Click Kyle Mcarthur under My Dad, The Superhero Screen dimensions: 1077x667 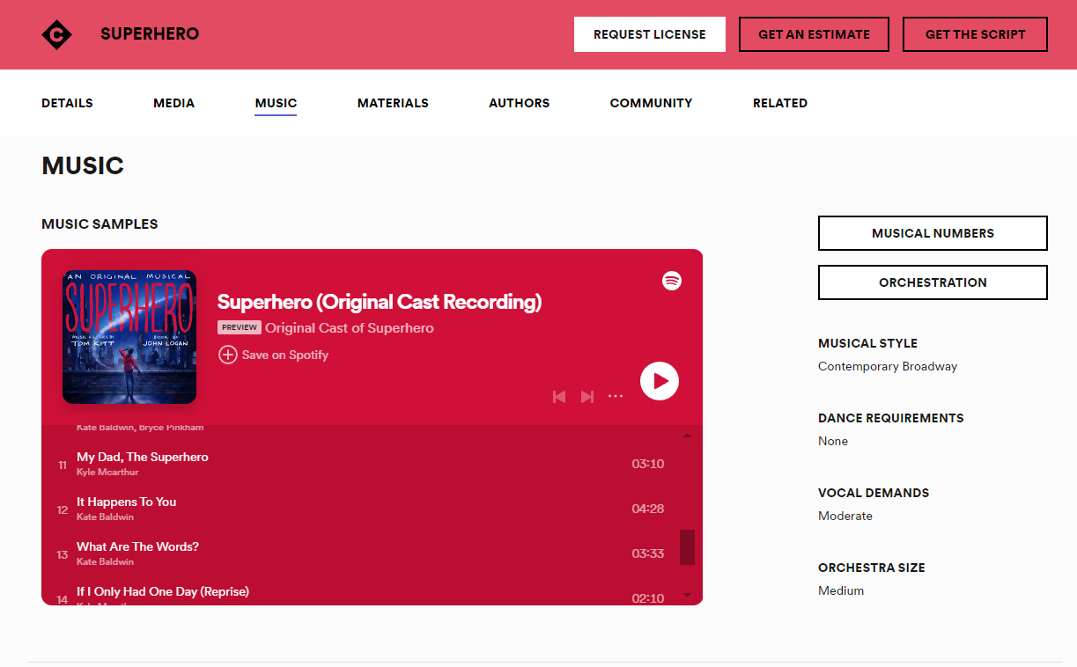coord(107,472)
